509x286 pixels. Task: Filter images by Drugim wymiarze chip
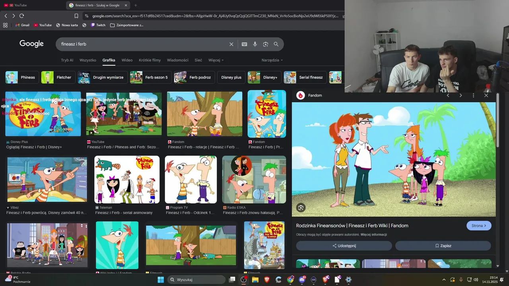pyautogui.click(x=103, y=77)
